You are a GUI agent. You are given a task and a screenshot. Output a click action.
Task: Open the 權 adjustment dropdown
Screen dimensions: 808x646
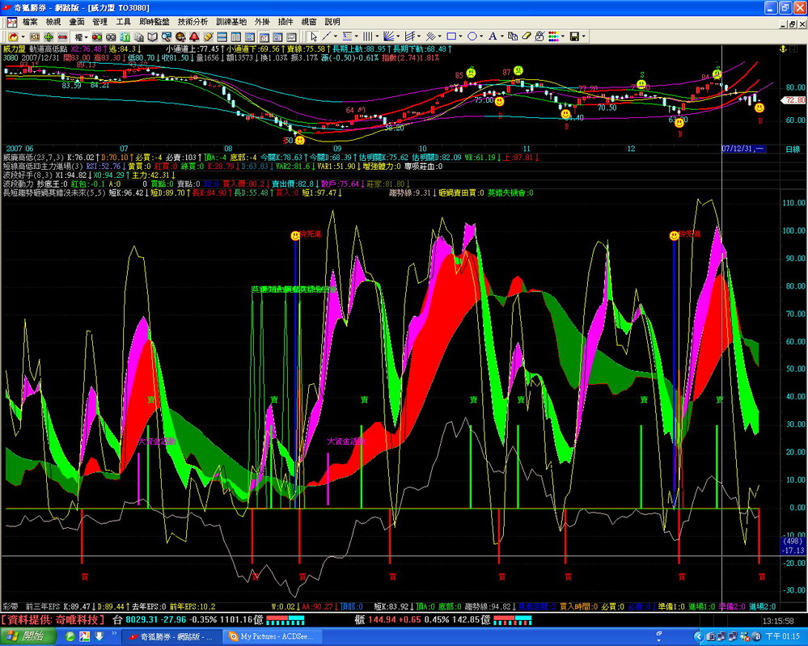coord(81,36)
